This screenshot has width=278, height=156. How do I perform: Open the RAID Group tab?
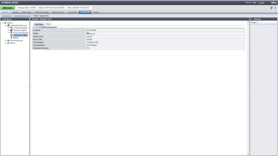tap(26, 12)
